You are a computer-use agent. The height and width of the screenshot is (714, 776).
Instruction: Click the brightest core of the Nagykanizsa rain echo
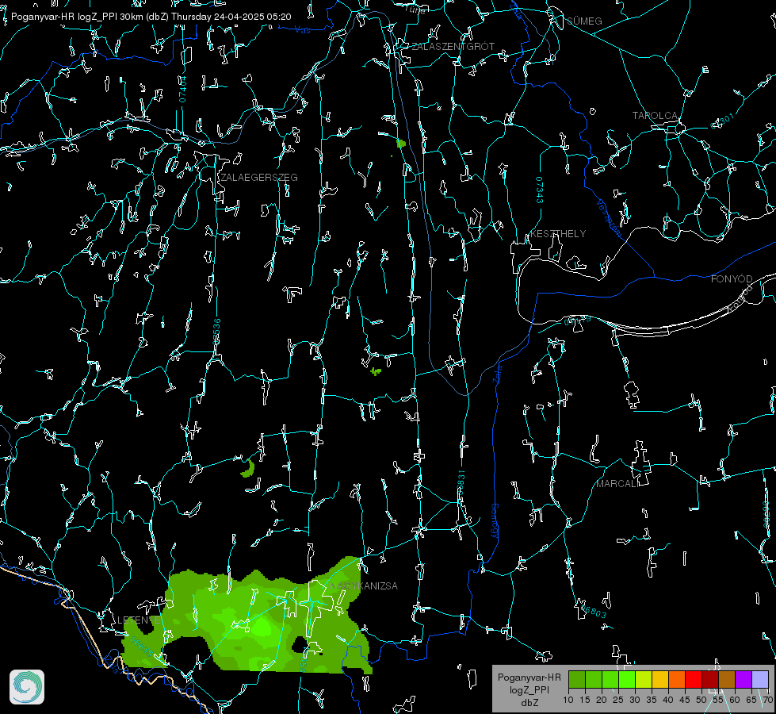point(261,629)
